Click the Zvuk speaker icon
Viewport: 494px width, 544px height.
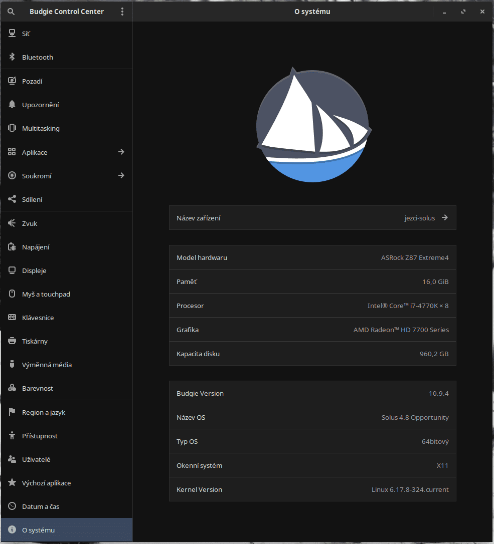click(x=12, y=223)
